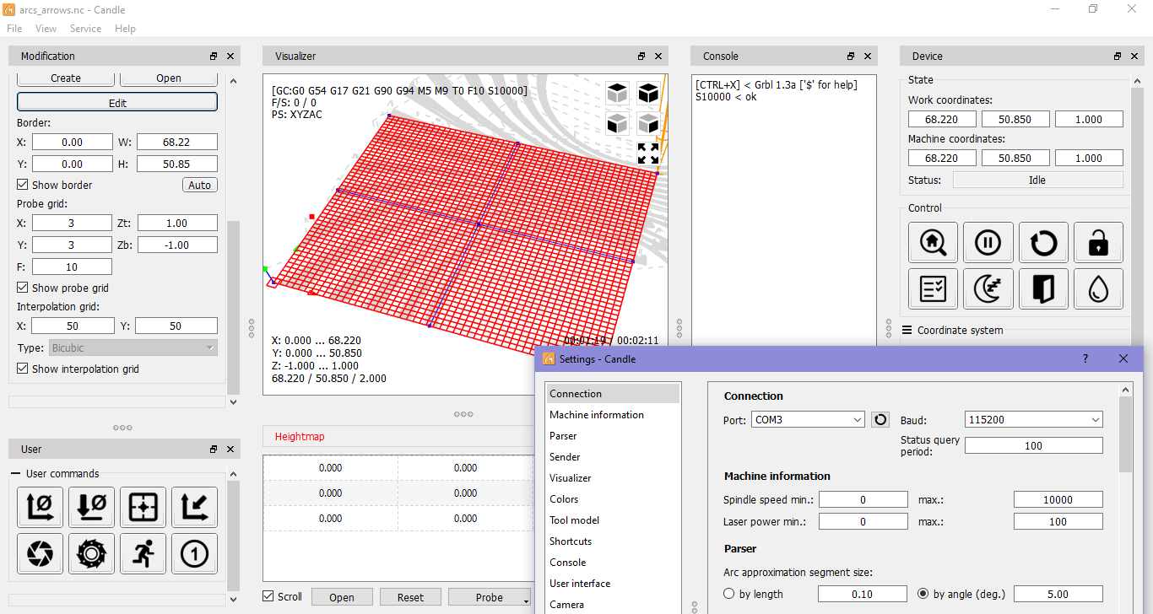Click the Pause icon in Control panel
The width and height of the screenshot is (1153, 614).
988,242
